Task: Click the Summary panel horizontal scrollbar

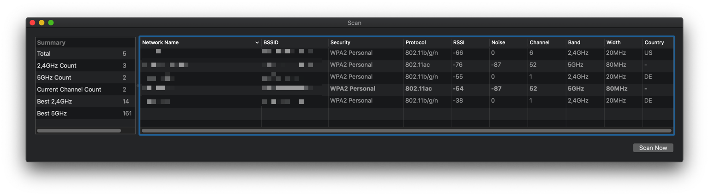Action: (79, 131)
